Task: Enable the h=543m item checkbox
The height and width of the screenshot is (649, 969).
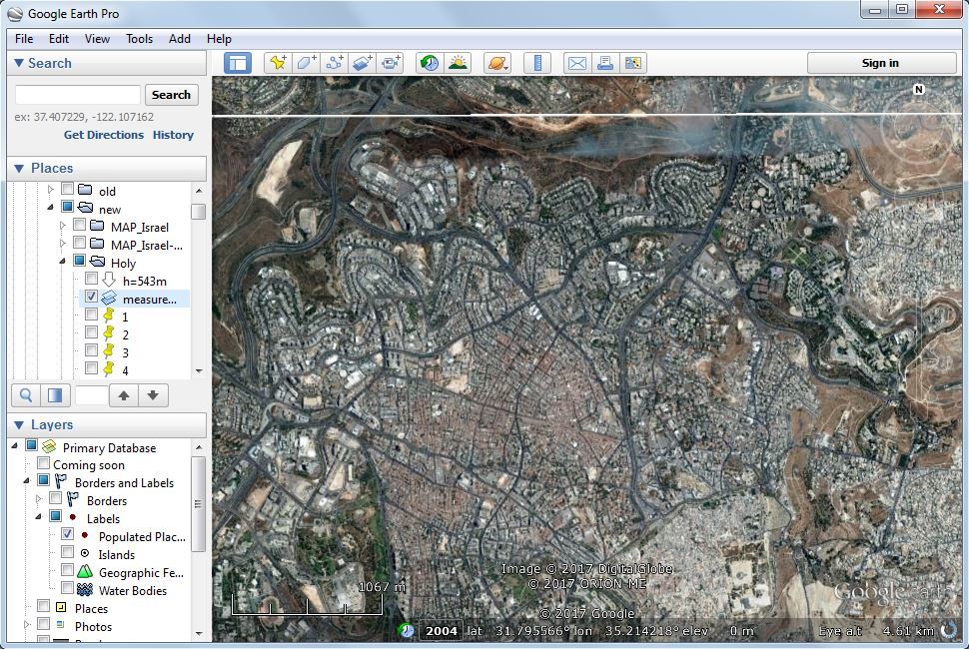Action: 91,279
